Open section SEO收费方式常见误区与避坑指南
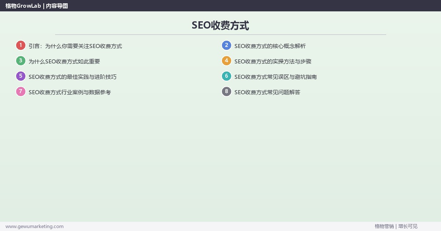Image resolution: width=441 pixels, height=231 pixels. (x=276, y=77)
